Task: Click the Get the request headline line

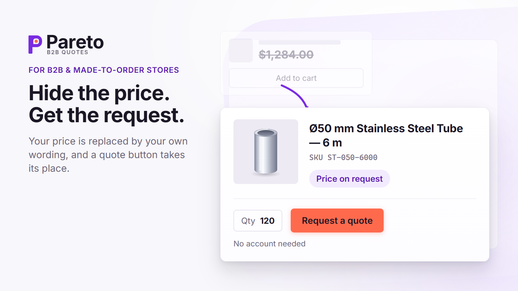Action: [107, 115]
